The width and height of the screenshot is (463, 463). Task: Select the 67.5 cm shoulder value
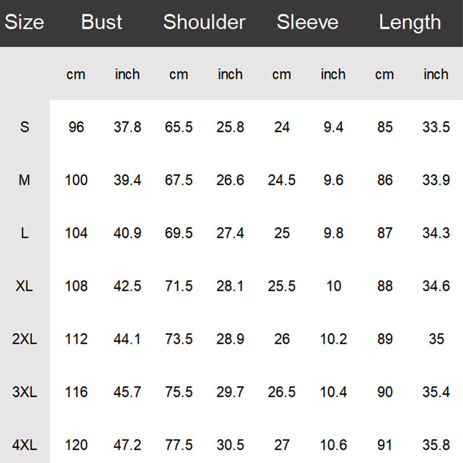[179, 180]
